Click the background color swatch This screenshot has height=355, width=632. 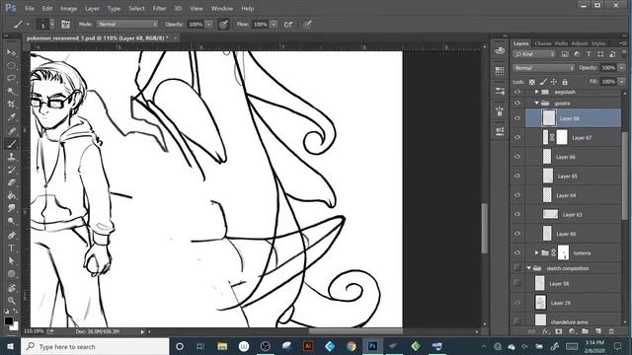[16, 326]
